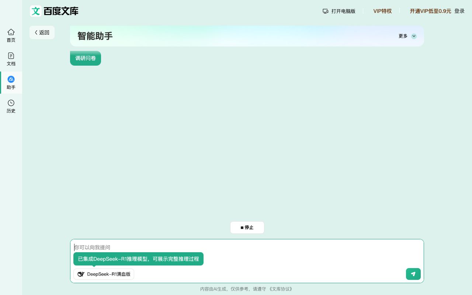Open the 开通VIP低至0.9元 promotion link
Screen dimensions: 472x295
[430, 11]
